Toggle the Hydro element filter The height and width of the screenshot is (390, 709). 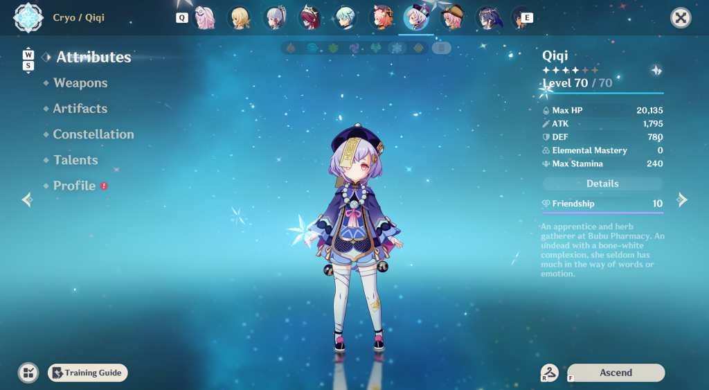pyautogui.click(x=312, y=48)
